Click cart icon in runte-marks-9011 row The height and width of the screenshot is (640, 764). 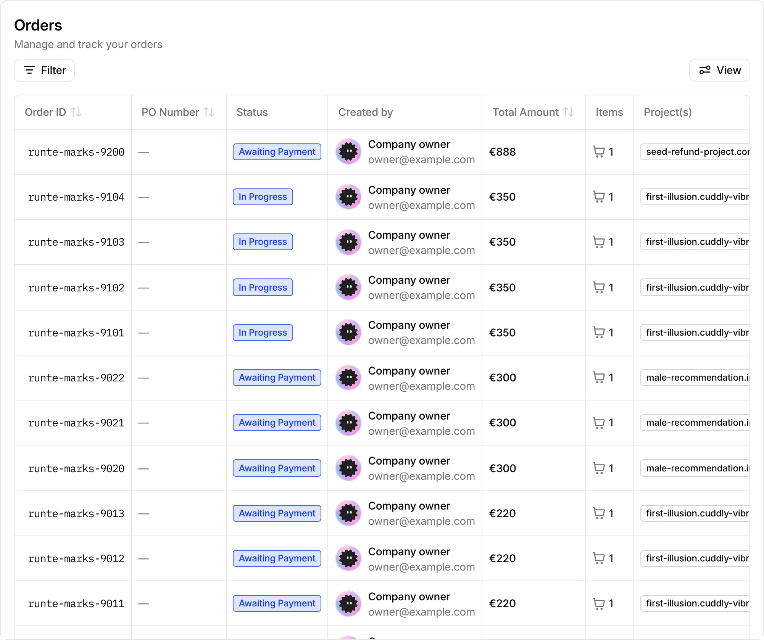tap(599, 603)
